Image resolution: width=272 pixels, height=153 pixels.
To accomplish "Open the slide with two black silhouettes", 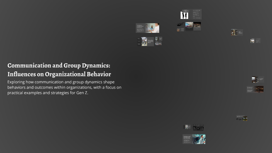I will tap(191, 14).
